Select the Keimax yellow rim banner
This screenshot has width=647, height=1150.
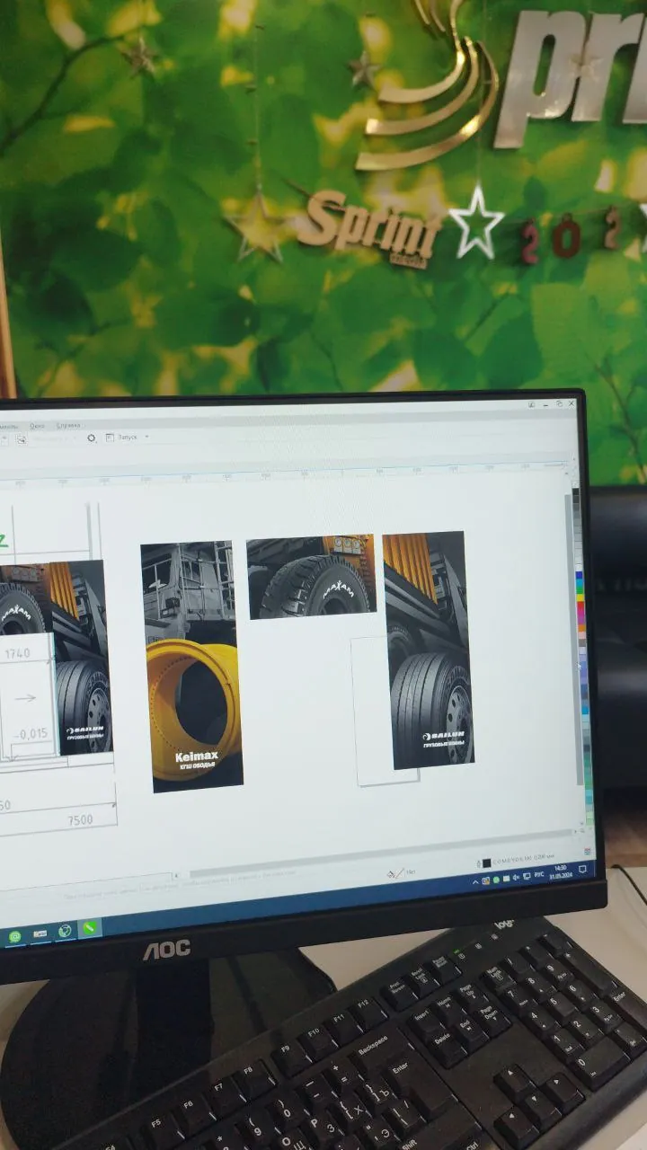[192, 666]
